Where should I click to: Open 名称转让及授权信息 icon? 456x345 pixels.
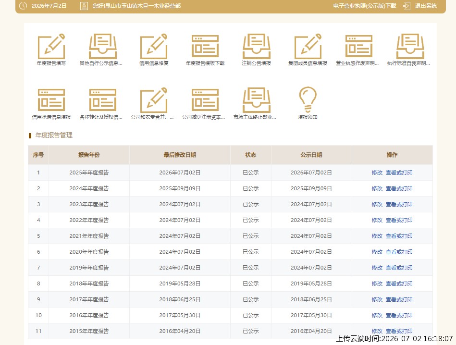(102, 100)
